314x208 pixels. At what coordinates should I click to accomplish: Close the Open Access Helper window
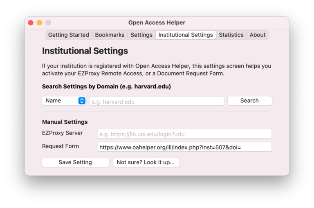31,23
